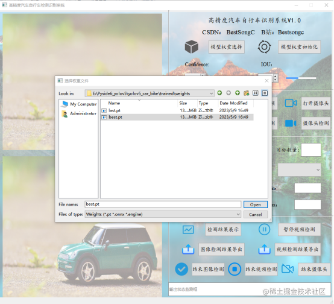Click the end camera crossed-camera icon
The image size is (334, 304).
point(288,269)
